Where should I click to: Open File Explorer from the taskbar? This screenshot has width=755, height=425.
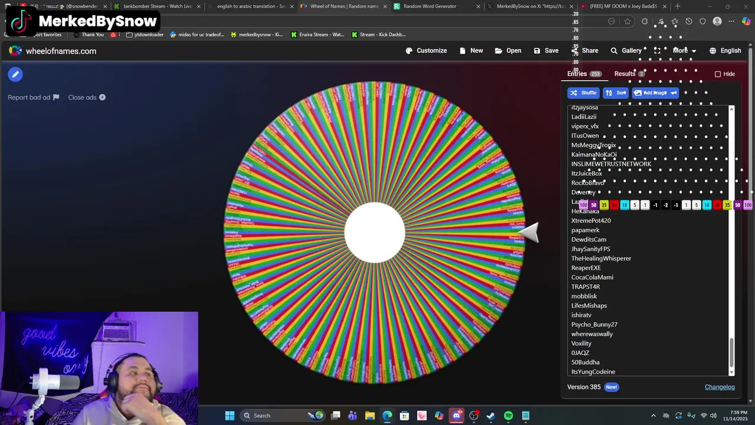[x=370, y=416]
